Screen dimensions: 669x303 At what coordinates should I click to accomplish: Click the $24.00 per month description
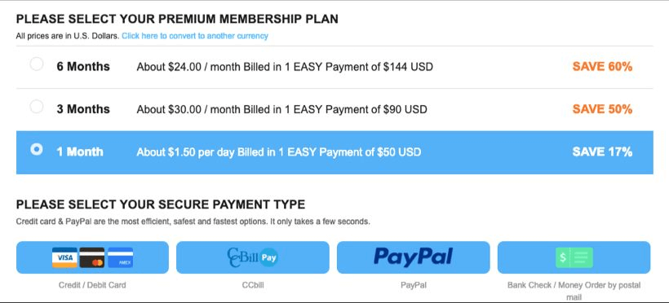click(285, 67)
